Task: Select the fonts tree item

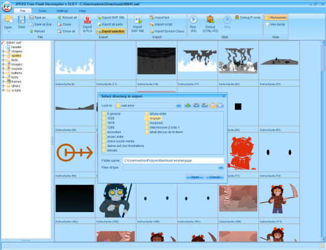Action: click(x=14, y=77)
